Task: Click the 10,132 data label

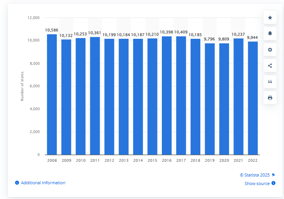Action: 66,35
